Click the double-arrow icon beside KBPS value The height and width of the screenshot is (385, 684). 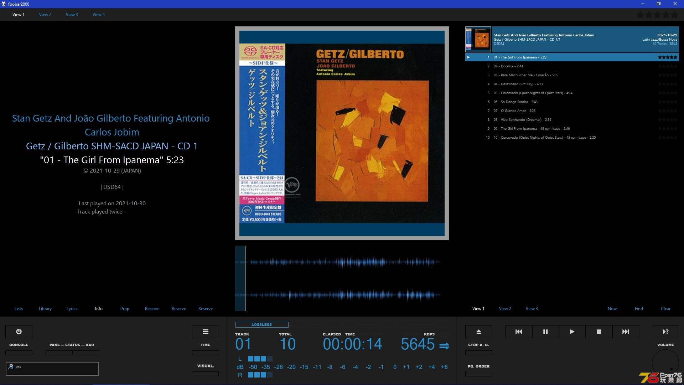[444, 346]
